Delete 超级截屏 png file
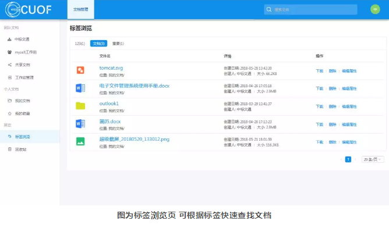This screenshot has width=389, height=228. pos(333,142)
